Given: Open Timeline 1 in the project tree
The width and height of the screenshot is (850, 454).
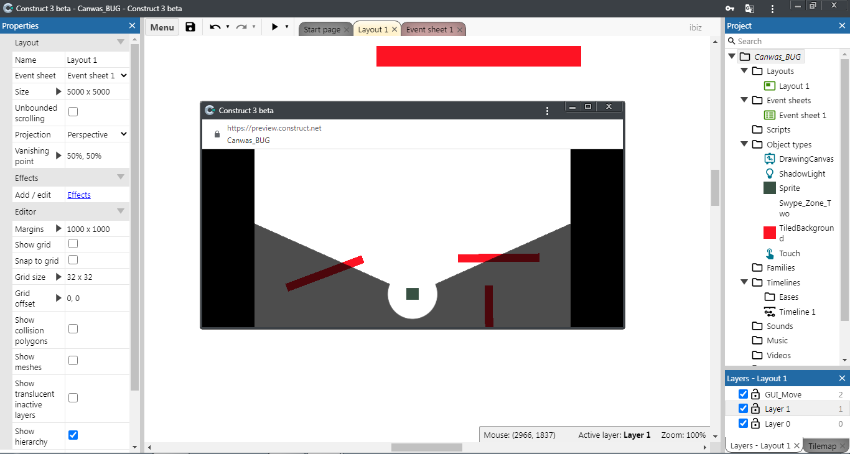Looking at the screenshot, I should [x=797, y=312].
